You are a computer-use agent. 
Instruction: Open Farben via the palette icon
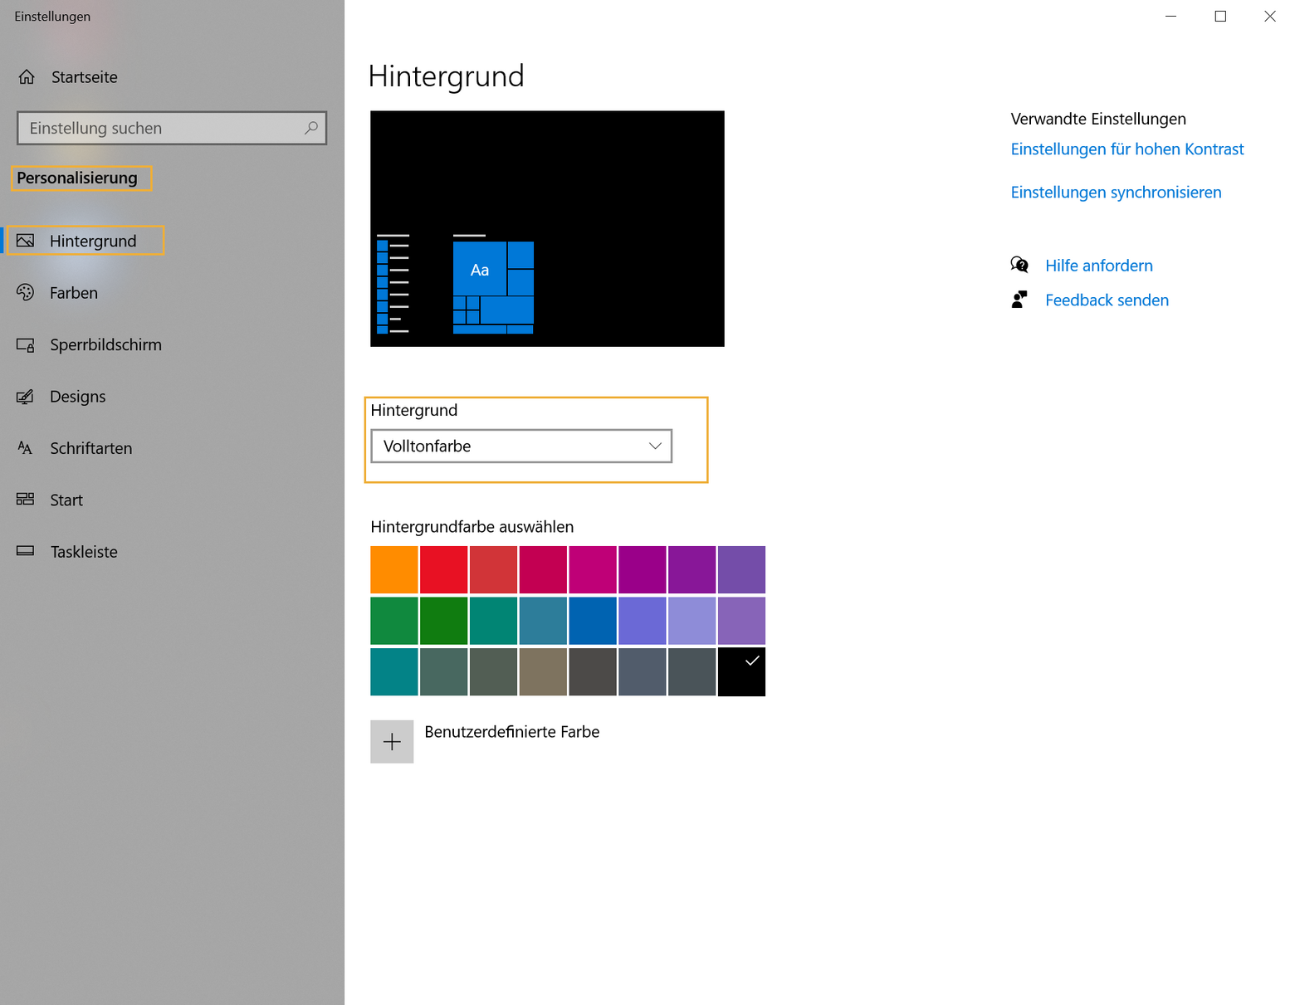click(x=26, y=292)
